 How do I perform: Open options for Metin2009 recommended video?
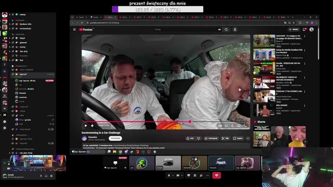click(x=305, y=36)
